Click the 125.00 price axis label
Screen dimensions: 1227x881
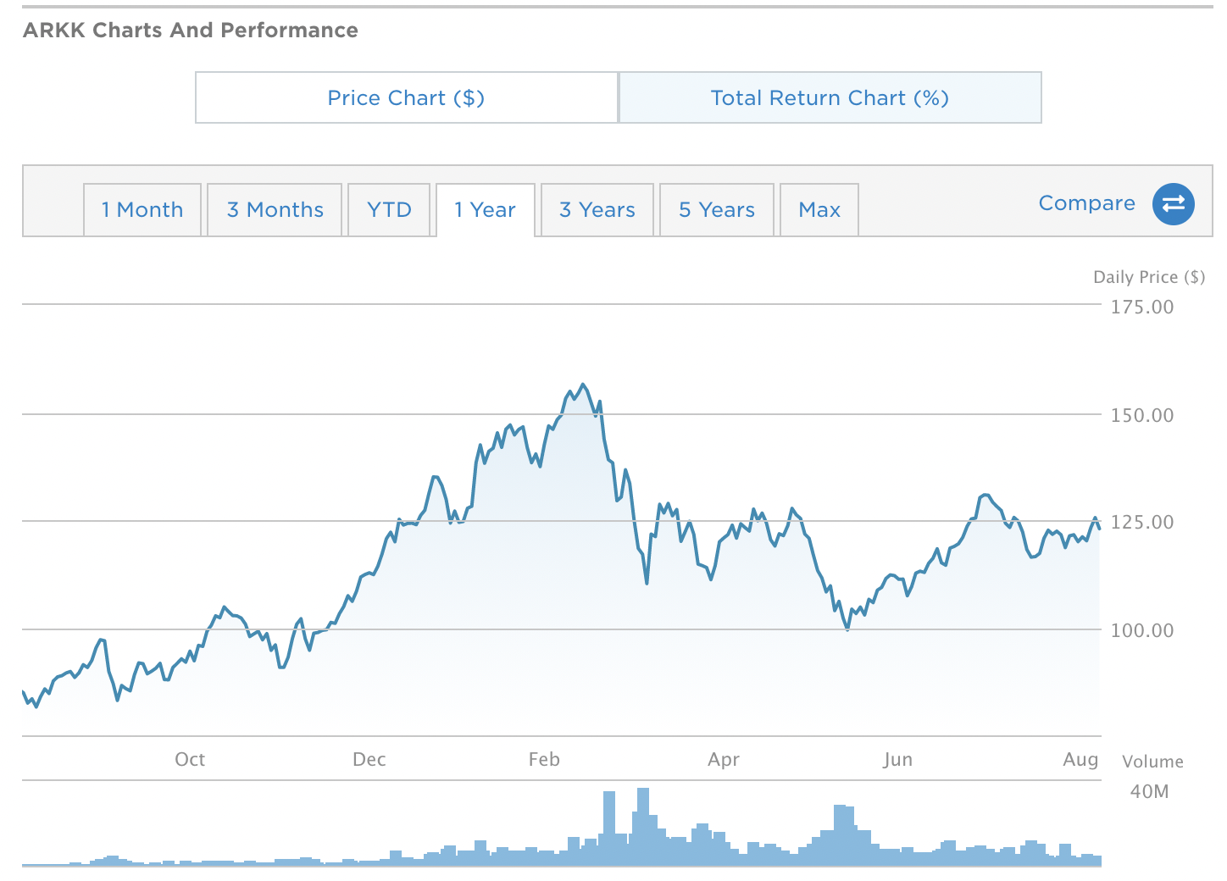tap(1142, 522)
